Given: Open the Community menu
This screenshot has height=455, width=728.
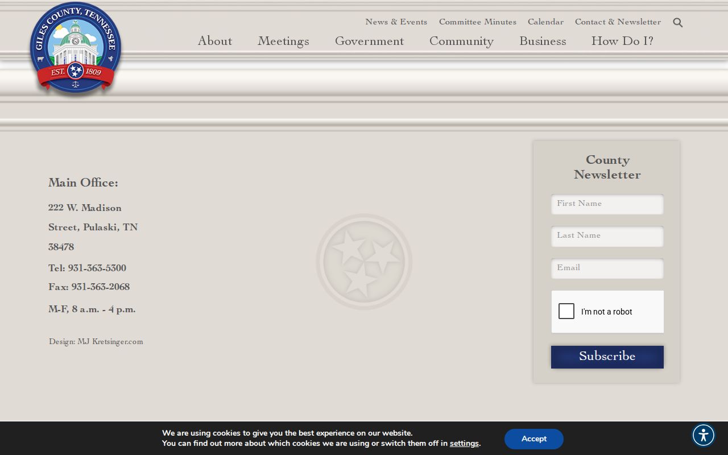Looking at the screenshot, I should click(461, 41).
